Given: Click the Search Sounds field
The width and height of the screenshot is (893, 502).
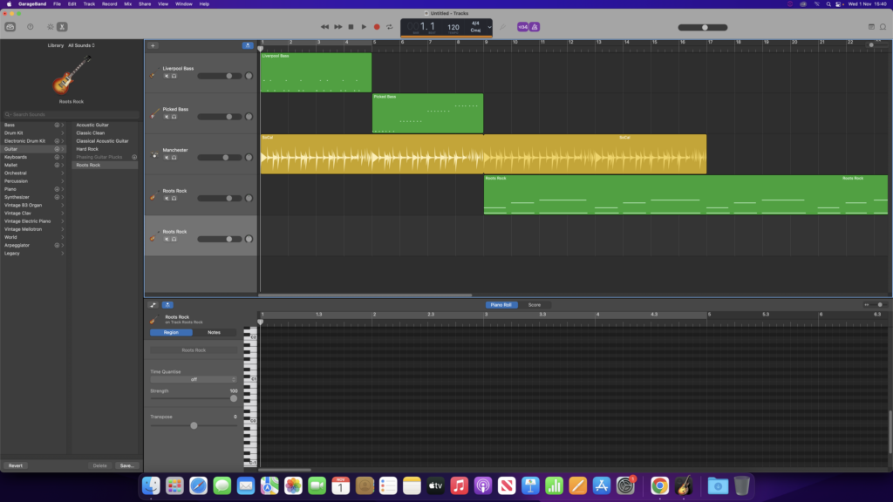Looking at the screenshot, I should click(72, 114).
